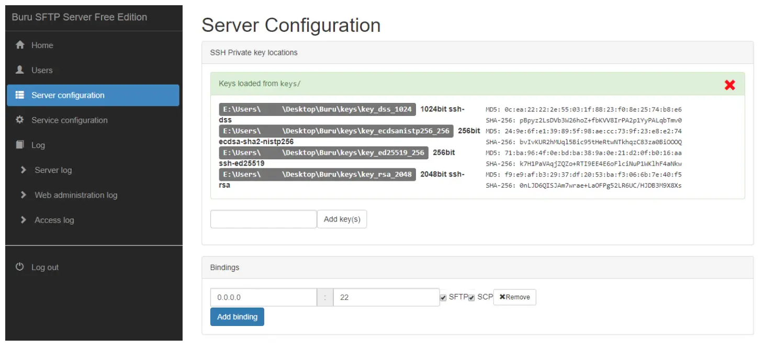Click the Home house icon
This screenshot has height=349, width=764.
pyautogui.click(x=20, y=45)
